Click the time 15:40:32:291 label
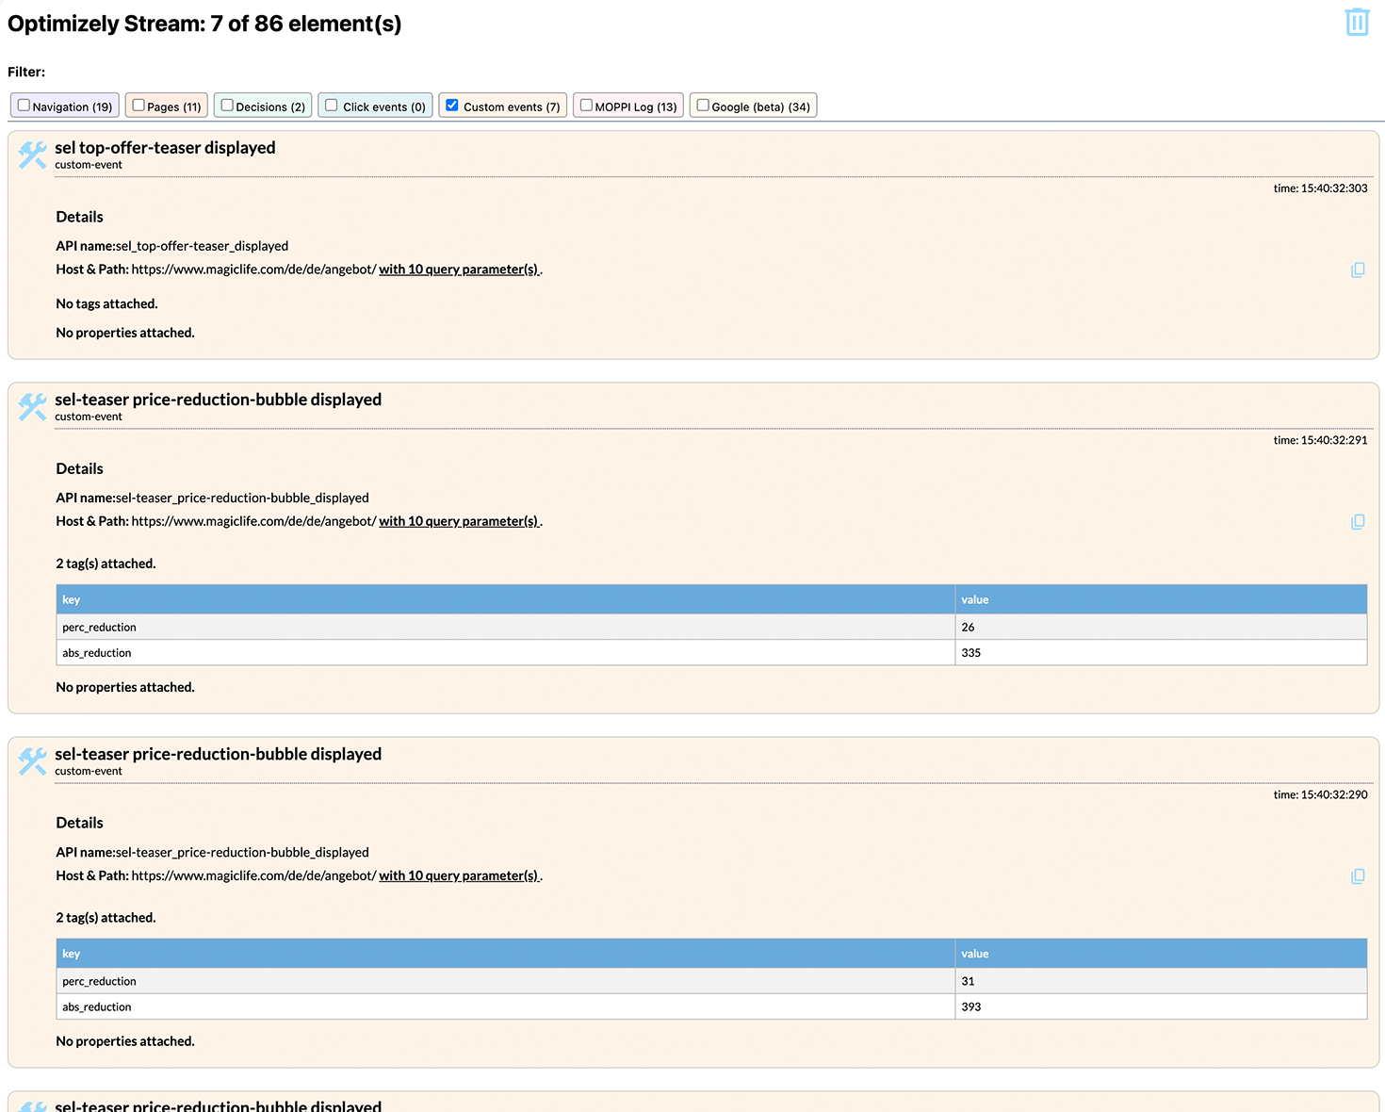 1320,440
